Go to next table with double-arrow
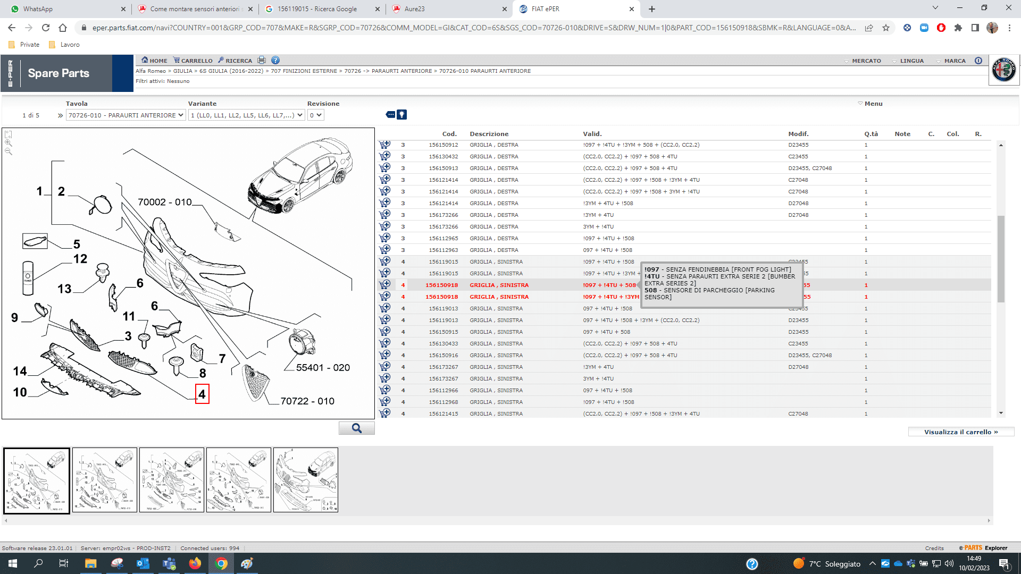Viewport: 1021px width, 574px height. tap(60, 115)
